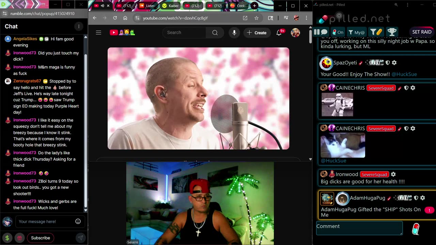Click the pilled.net logo

354,18
